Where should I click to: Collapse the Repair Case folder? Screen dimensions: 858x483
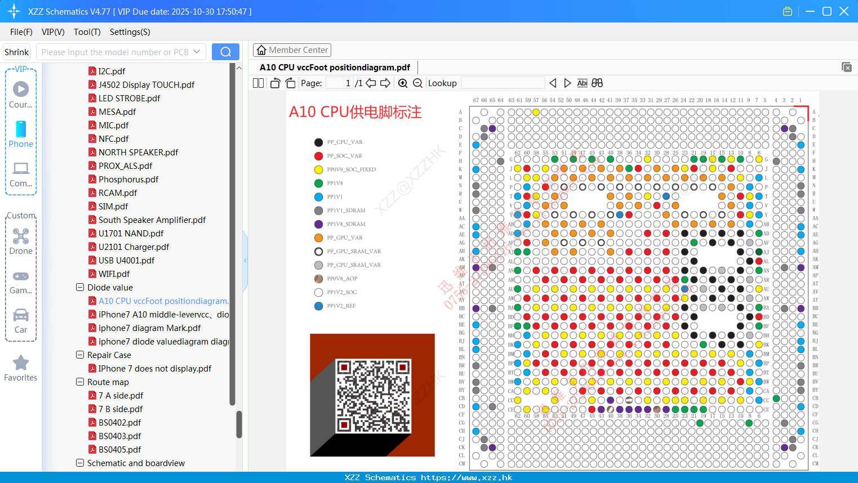[x=80, y=355]
